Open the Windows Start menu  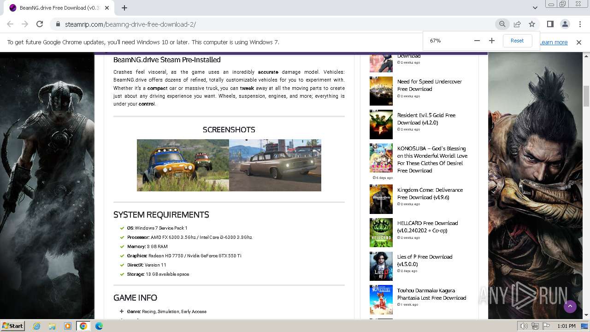(x=12, y=326)
